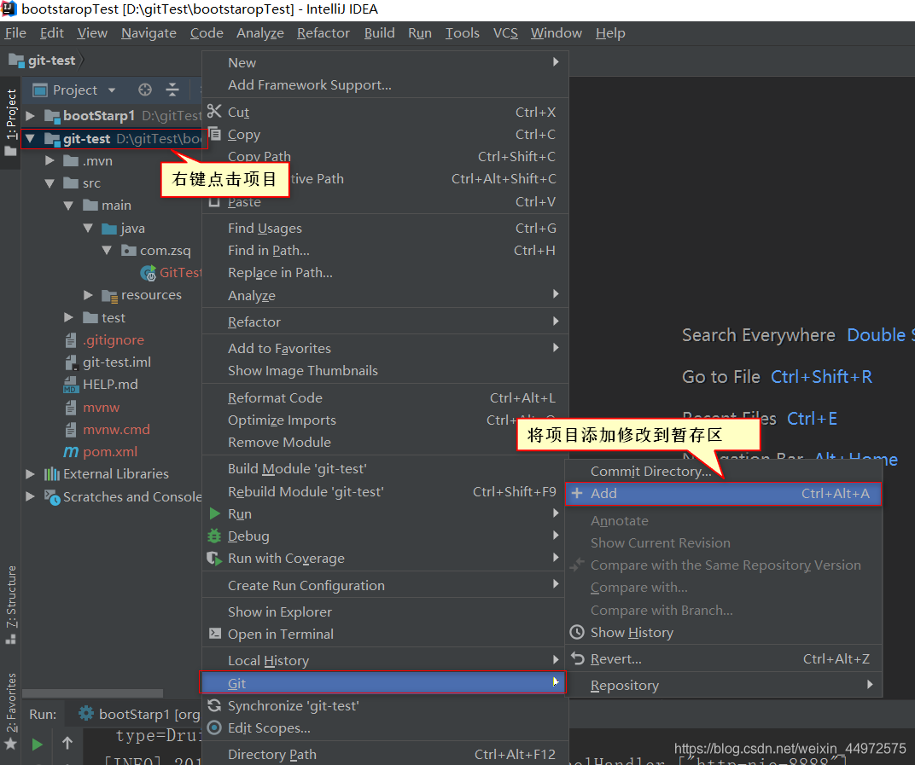Click the Favorites star icon
The height and width of the screenshot is (765, 915).
(10, 744)
